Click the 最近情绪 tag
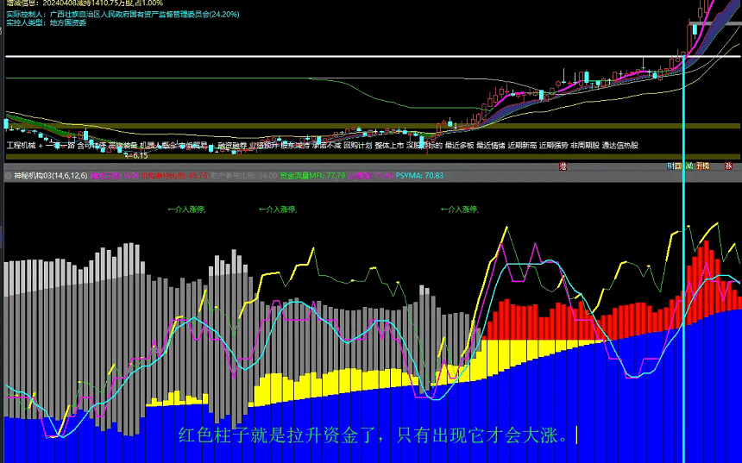Image resolution: width=742 pixels, height=463 pixels. [491, 146]
